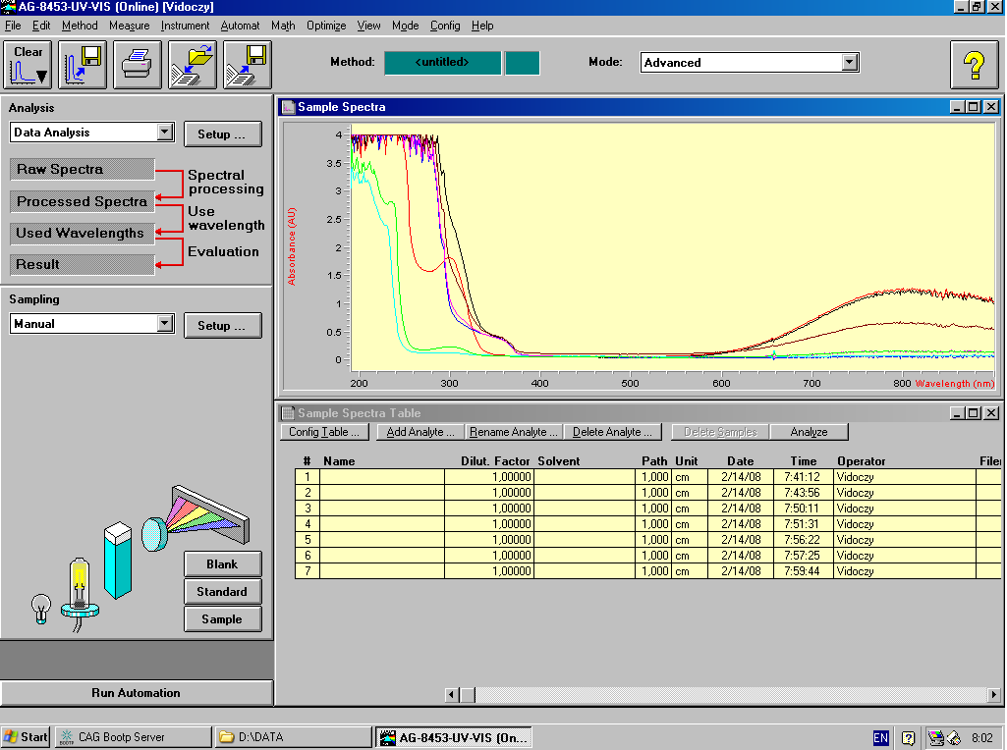Open the Method menu
The height and width of the screenshot is (750, 1007).
coord(80,26)
